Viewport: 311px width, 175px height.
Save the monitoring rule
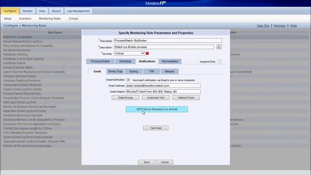[147, 162]
